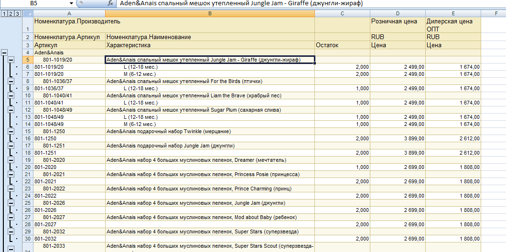Click article '801-1250' in row 16

69,138
